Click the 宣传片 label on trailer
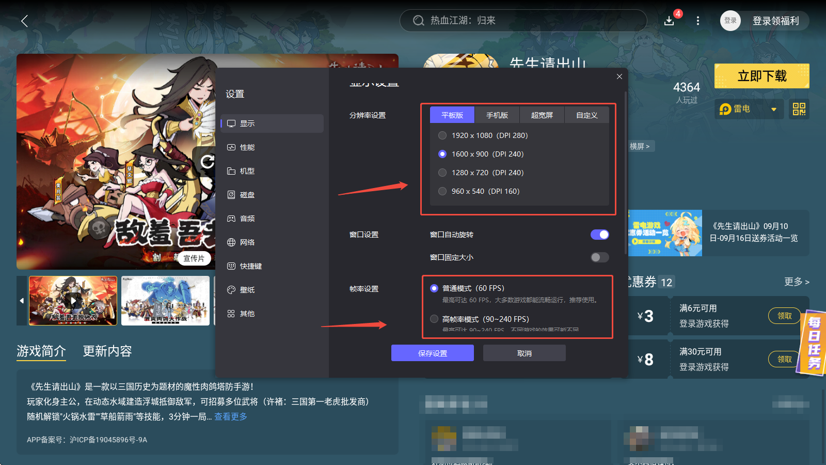This screenshot has height=465, width=826. pos(194,258)
